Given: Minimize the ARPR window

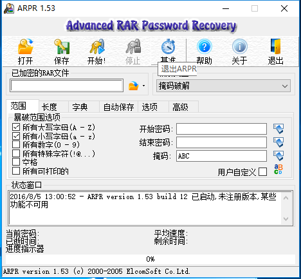Looking at the screenshot, I should pos(226,8).
